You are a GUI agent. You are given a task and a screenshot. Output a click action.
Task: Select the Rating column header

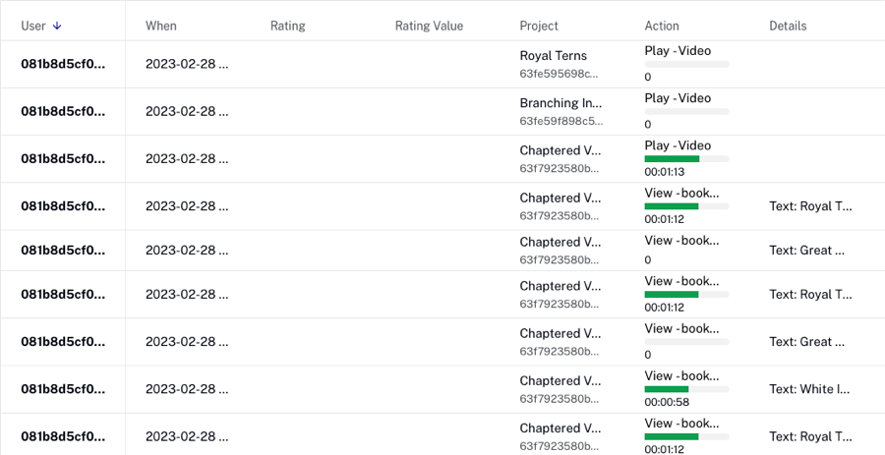[288, 26]
